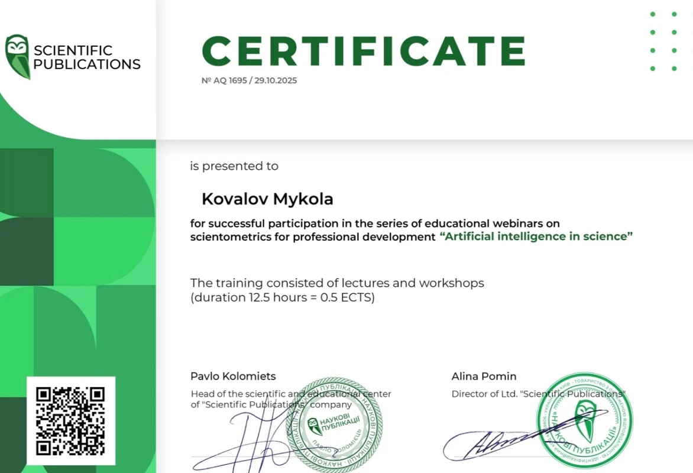Click the SCIENTIFIC PUBLICATIONS brand text
The image size is (693, 473).
87,57
